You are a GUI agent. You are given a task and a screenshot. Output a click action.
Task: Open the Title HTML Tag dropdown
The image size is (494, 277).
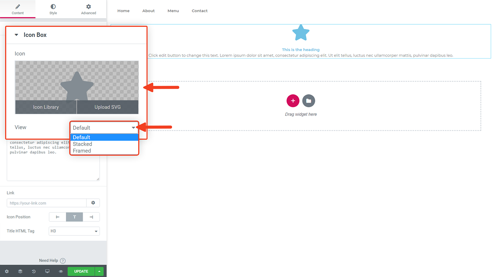74,231
